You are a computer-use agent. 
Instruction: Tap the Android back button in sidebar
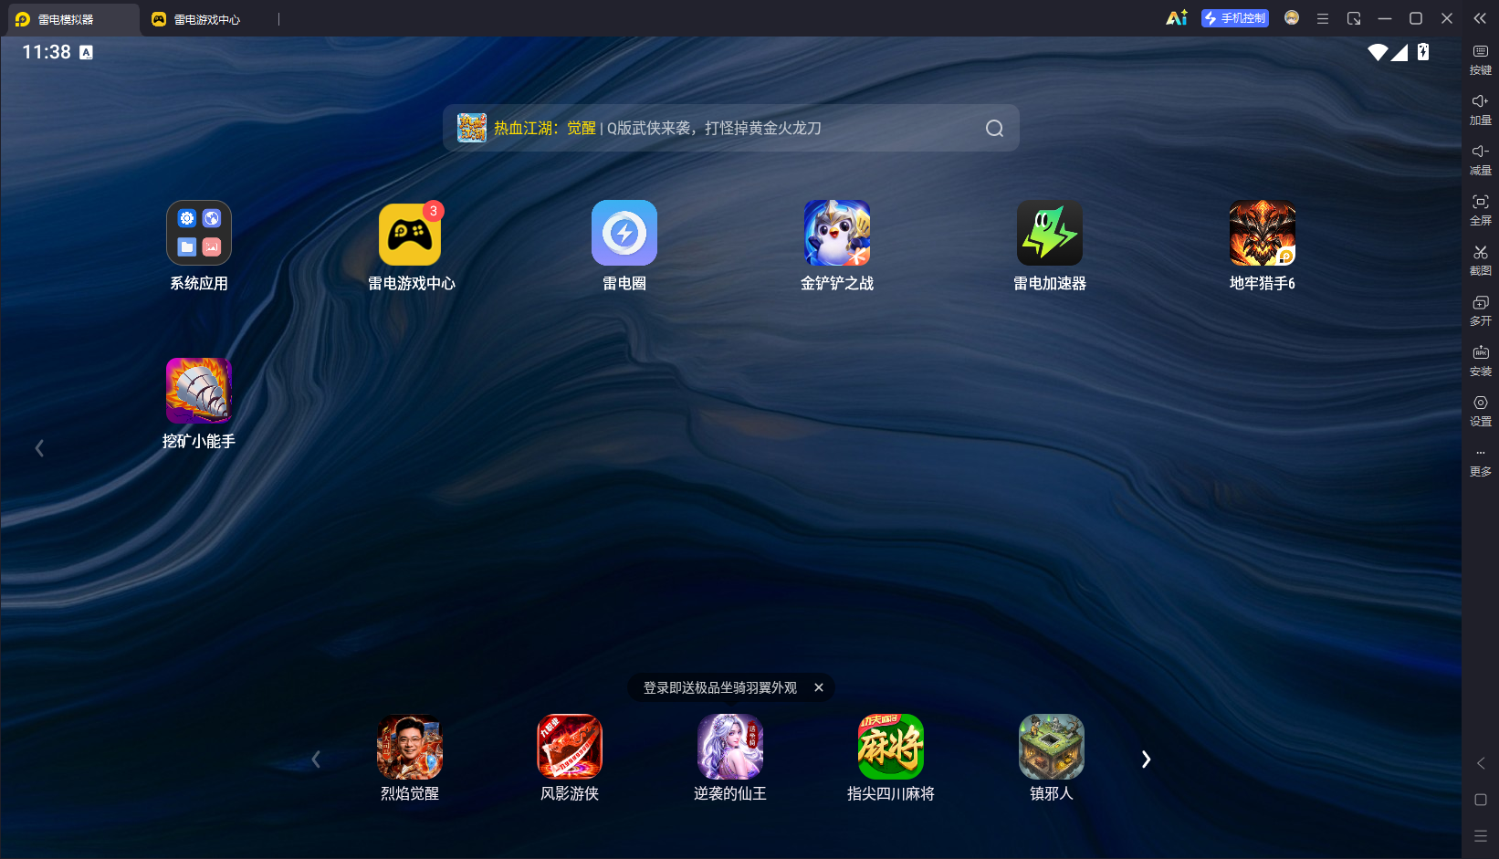(1481, 763)
